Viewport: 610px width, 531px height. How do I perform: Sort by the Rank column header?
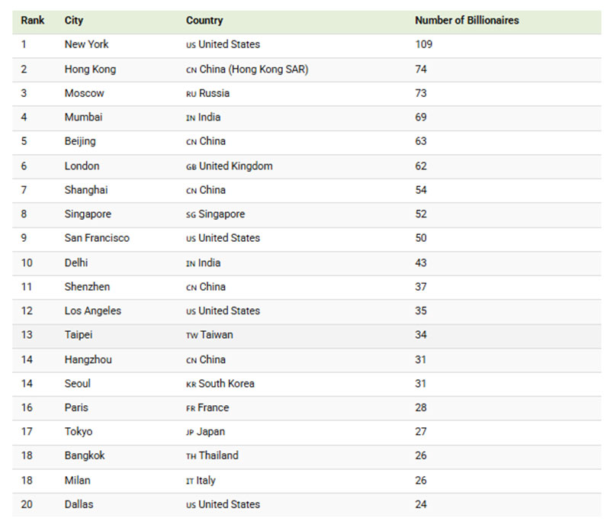[x=33, y=21]
